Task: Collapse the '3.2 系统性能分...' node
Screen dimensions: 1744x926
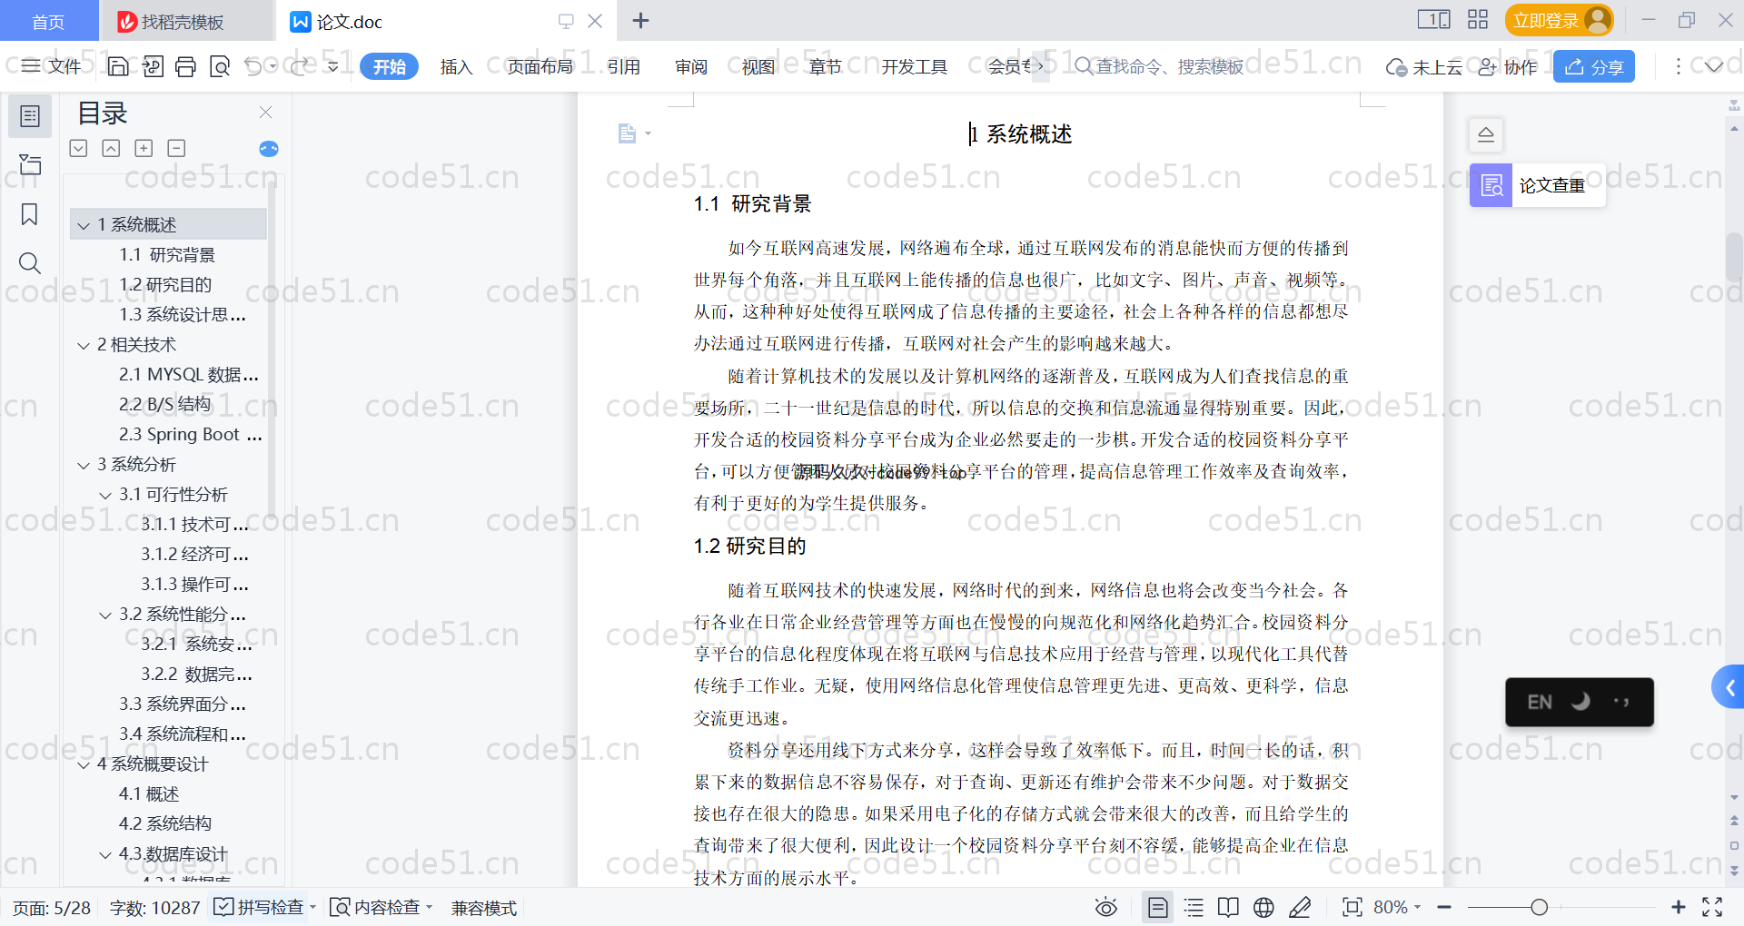Action: click(105, 616)
